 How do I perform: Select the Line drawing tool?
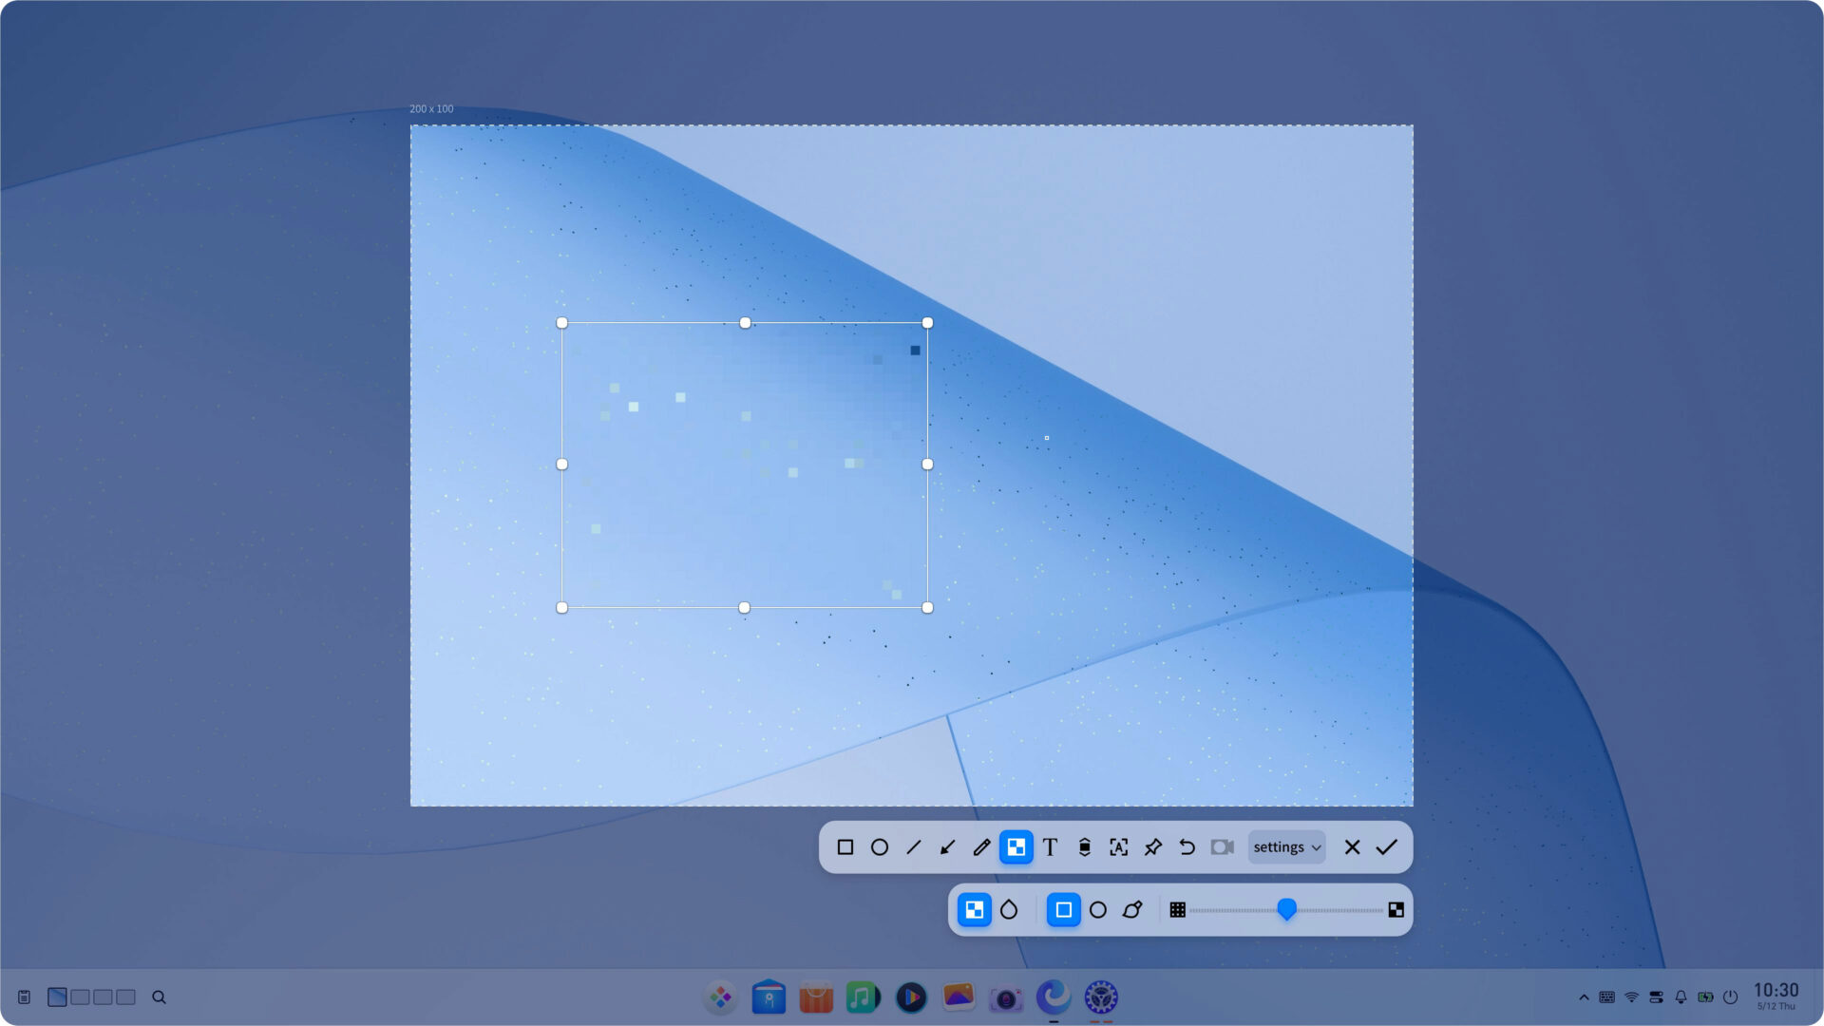pyautogui.click(x=913, y=846)
